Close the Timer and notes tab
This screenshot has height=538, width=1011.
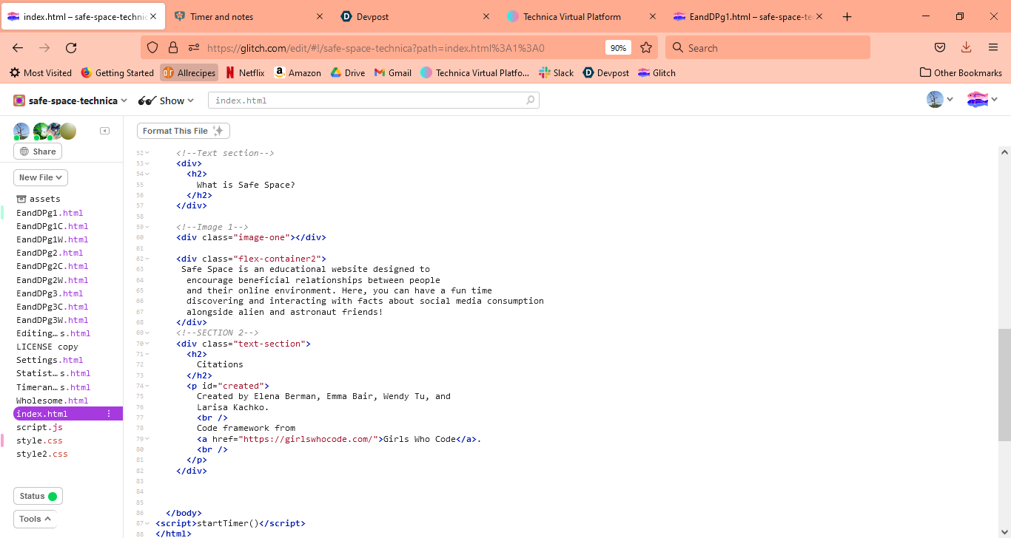click(x=320, y=16)
